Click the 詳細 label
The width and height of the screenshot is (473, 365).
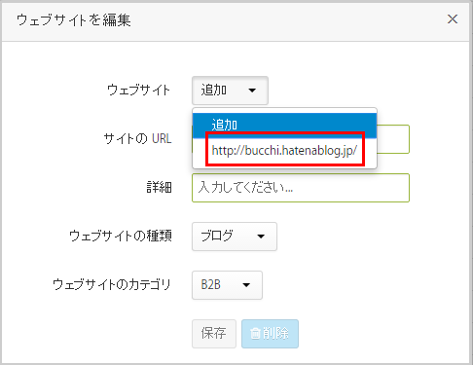pyautogui.click(x=159, y=188)
